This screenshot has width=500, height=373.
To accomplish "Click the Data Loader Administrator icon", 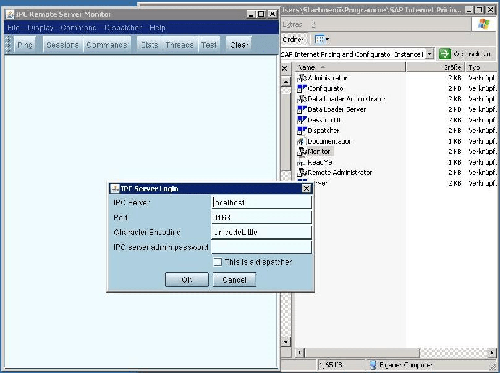I will coord(302,99).
